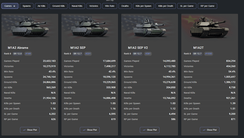Screen dimensions: 244x138
Task: Open Show Plot for M1A2 SEP V2
Action: [x=150, y=130]
